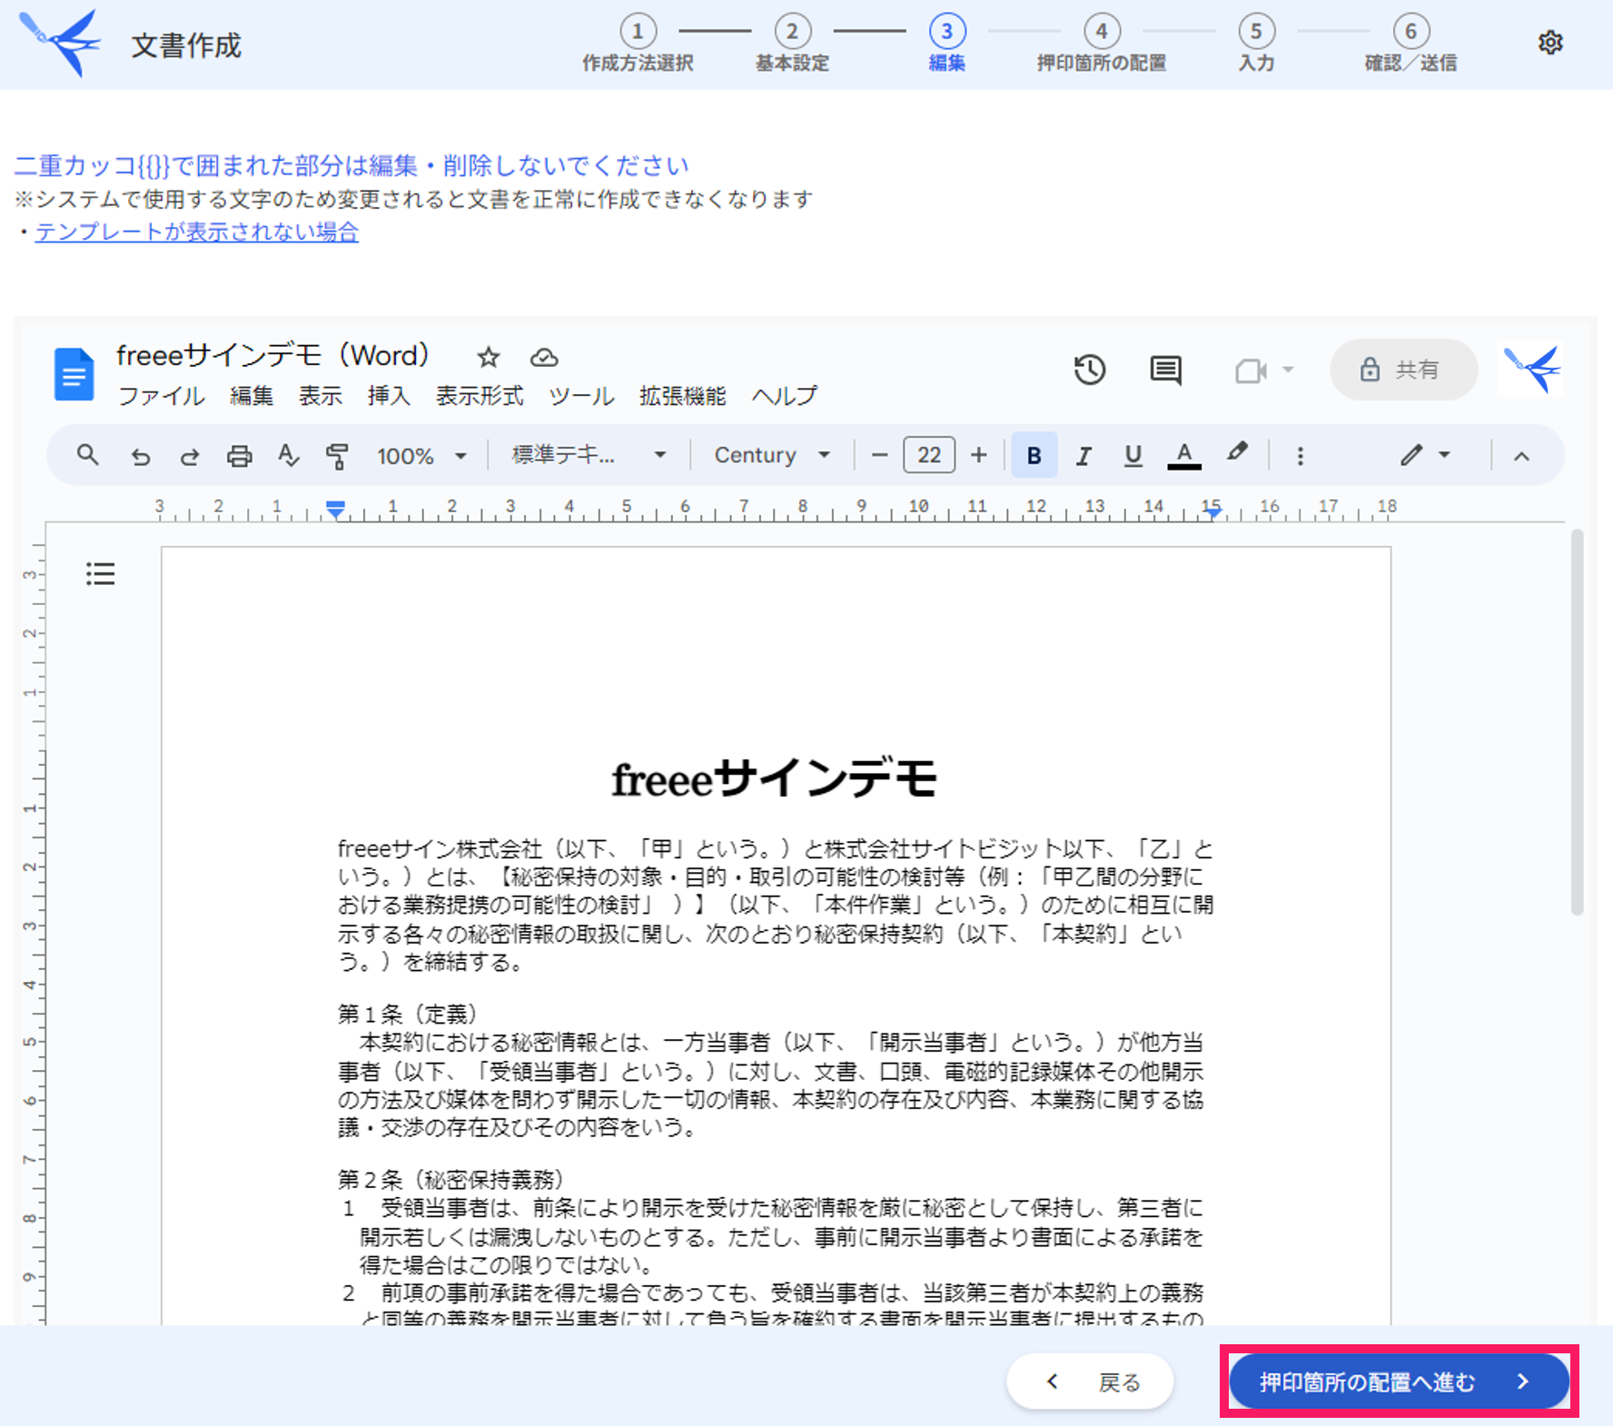
Task: Open the ファイル menu
Action: click(162, 396)
